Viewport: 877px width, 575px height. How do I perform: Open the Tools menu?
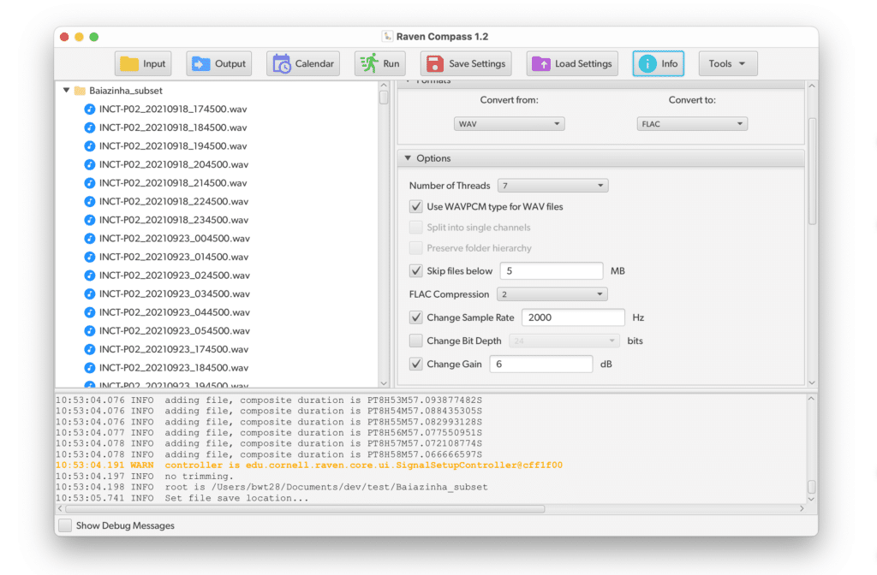click(728, 62)
